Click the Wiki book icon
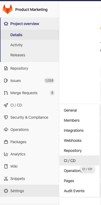Image resolution: width=101 pixels, height=205 pixels. pos(6,166)
